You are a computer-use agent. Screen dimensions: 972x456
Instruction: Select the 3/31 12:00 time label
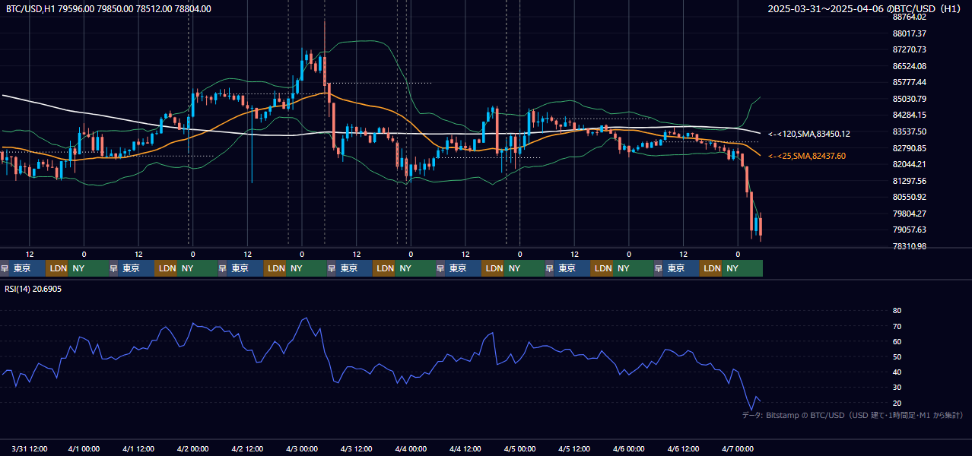[30, 448]
